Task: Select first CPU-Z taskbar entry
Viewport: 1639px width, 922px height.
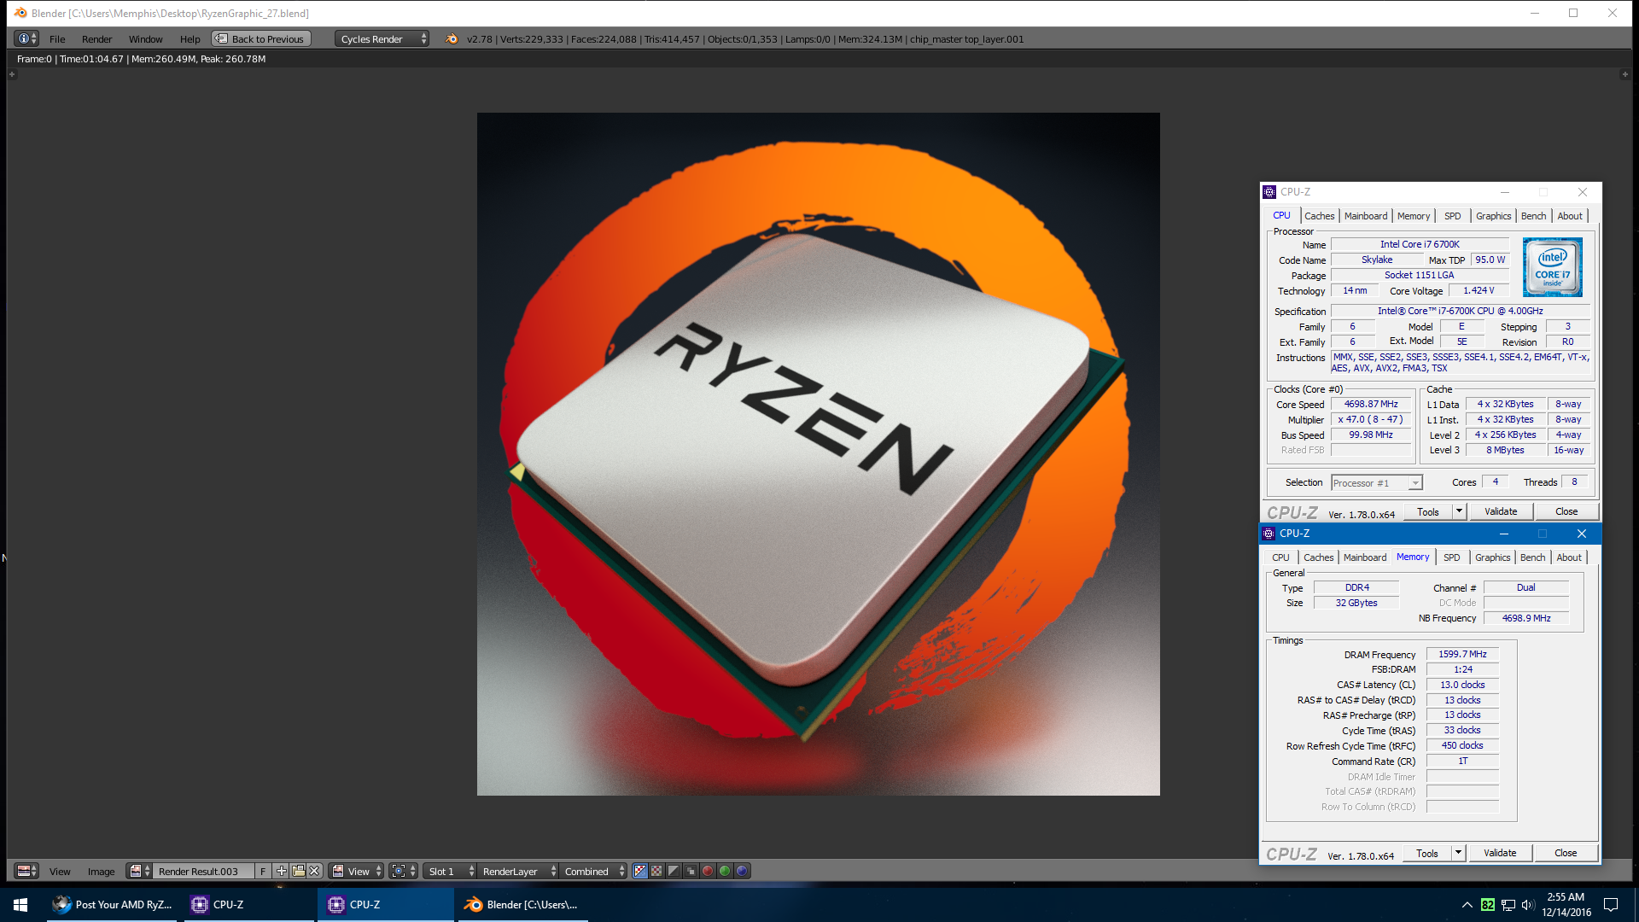Action: 249,904
